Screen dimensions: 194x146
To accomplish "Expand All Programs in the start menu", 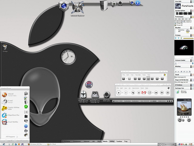I will click(12, 137).
